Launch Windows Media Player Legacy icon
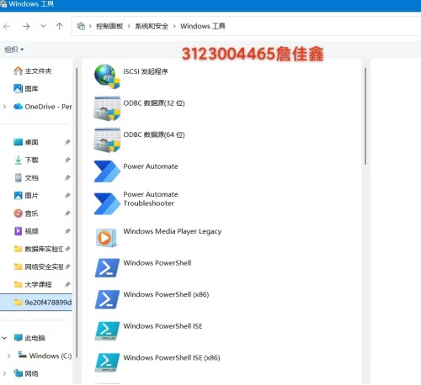This screenshot has height=385, width=421. 106,238
